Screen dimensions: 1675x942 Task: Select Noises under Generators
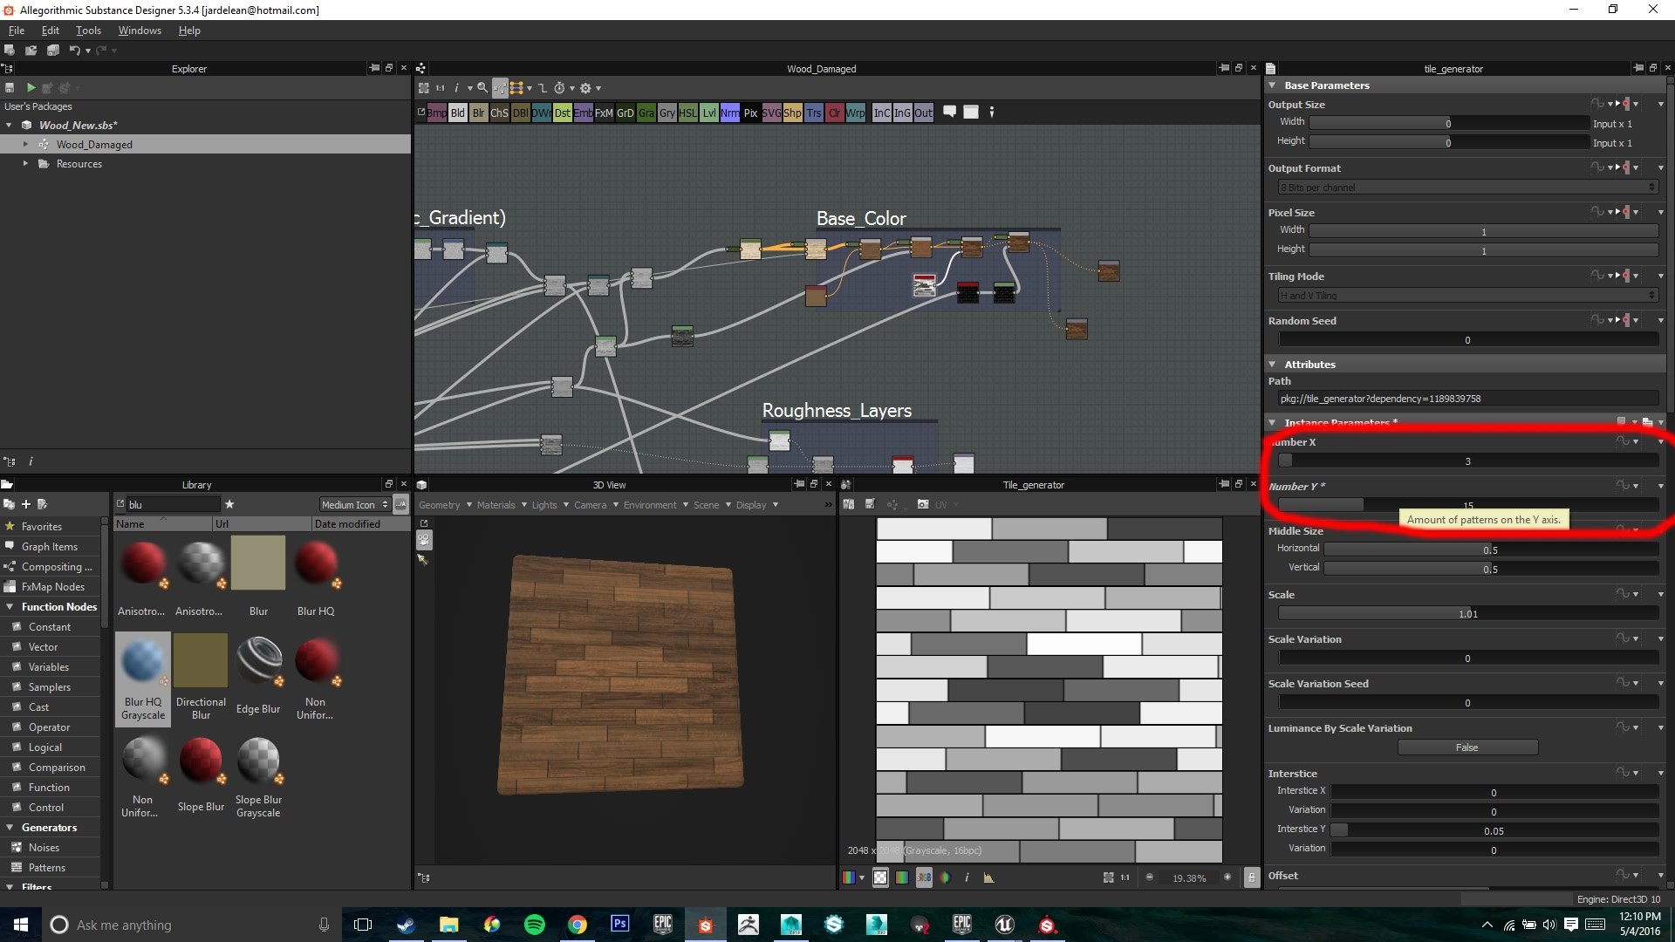point(44,848)
